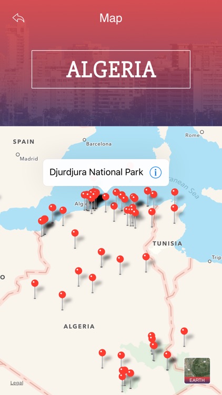The height and width of the screenshot is (395, 222).
Task: Select the pin under the Djurdjura callout pointer
Action: tap(106, 197)
